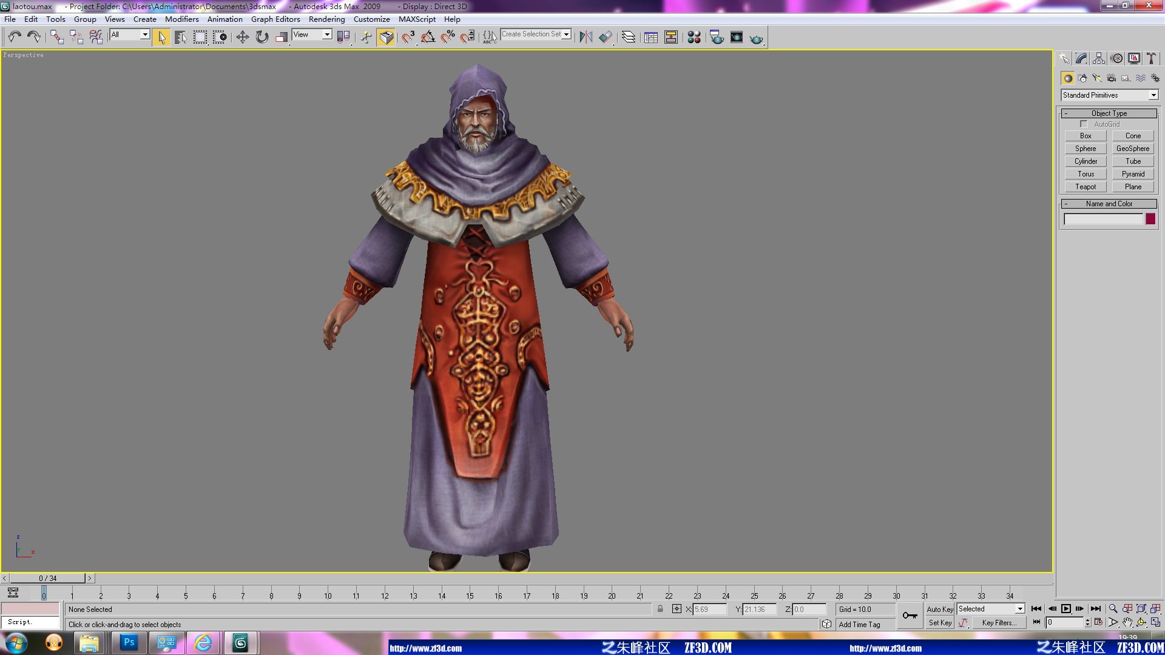Click the GeoSphere primitive button

coord(1133,149)
